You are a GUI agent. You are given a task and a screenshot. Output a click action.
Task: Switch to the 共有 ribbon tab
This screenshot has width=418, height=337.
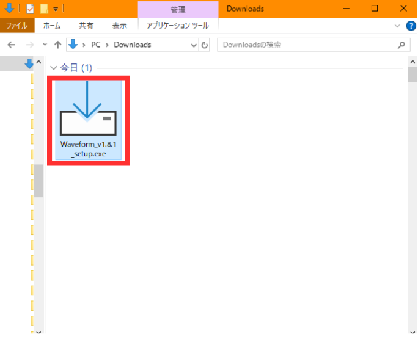tap(86, 26)
